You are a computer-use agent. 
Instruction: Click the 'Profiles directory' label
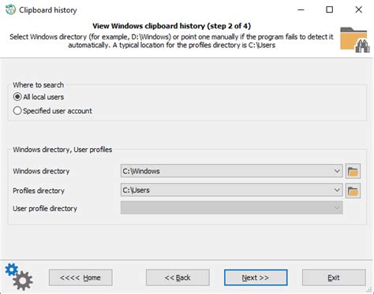pyautogui.click(x=39, y=191)
